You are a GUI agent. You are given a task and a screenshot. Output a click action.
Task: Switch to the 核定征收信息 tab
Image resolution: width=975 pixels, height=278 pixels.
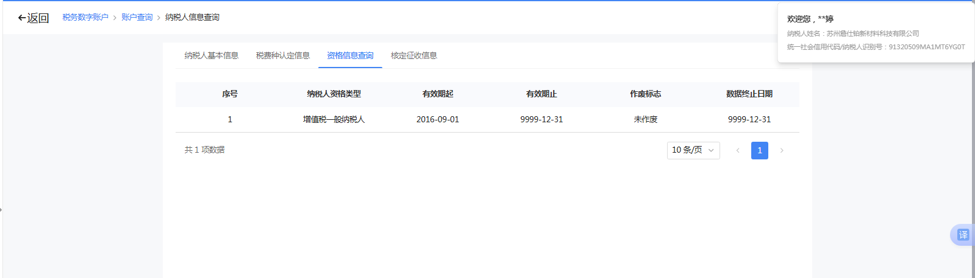(x=414, y=55)
